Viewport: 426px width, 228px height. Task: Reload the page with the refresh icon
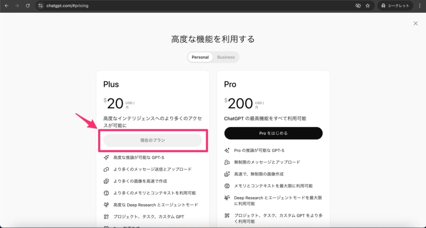(28, 6)
